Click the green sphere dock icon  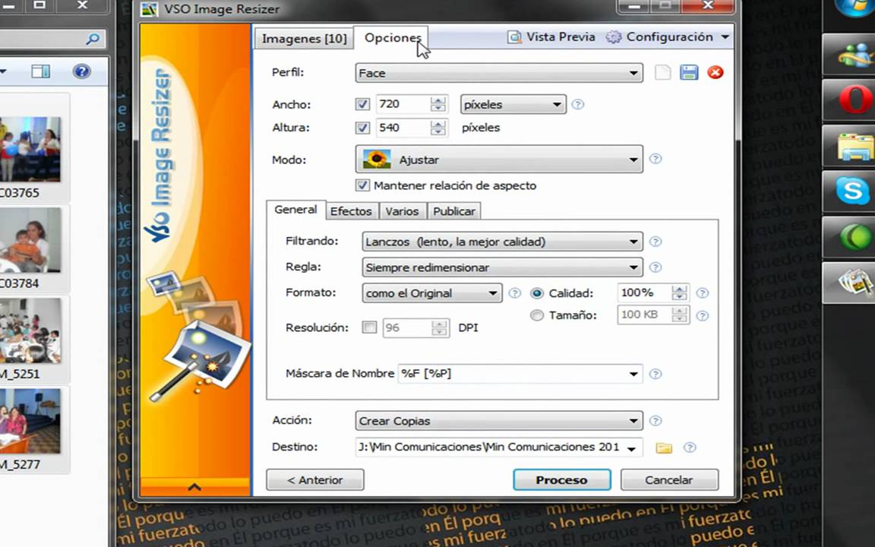coord(855,237)
